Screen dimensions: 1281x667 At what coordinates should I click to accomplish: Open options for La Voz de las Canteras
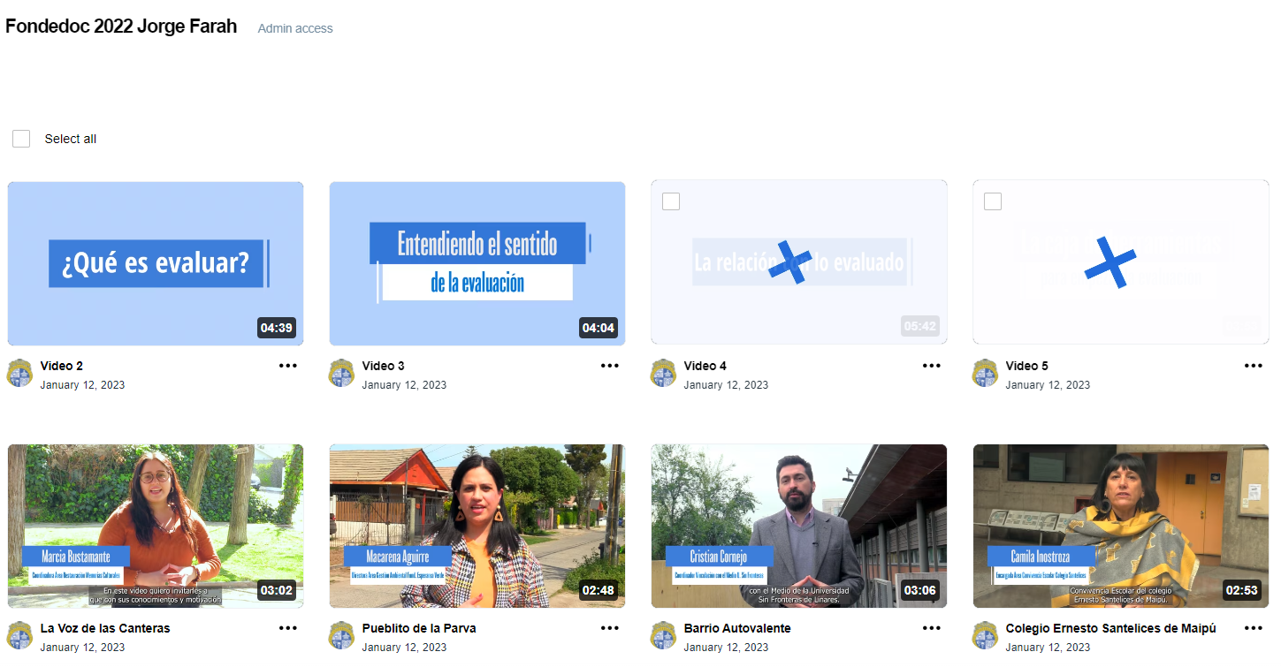pyautogui.click(x=288, y=628)
